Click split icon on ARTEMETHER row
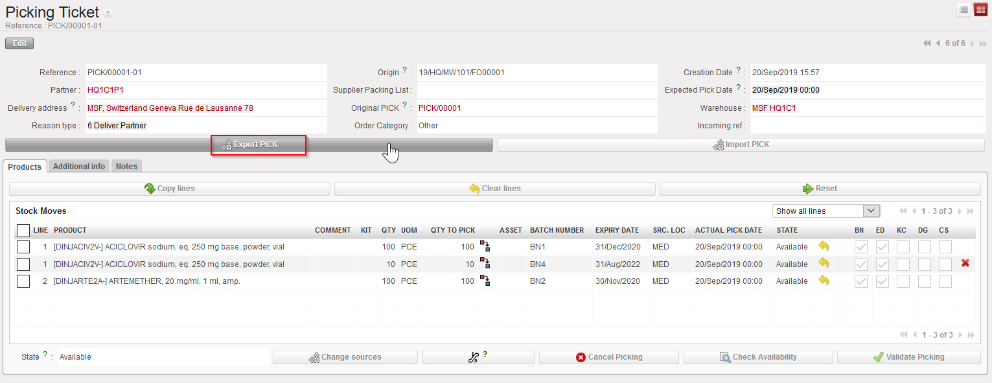Image resolution: width=992 pixels, height=383 pixels. (485, 281)
